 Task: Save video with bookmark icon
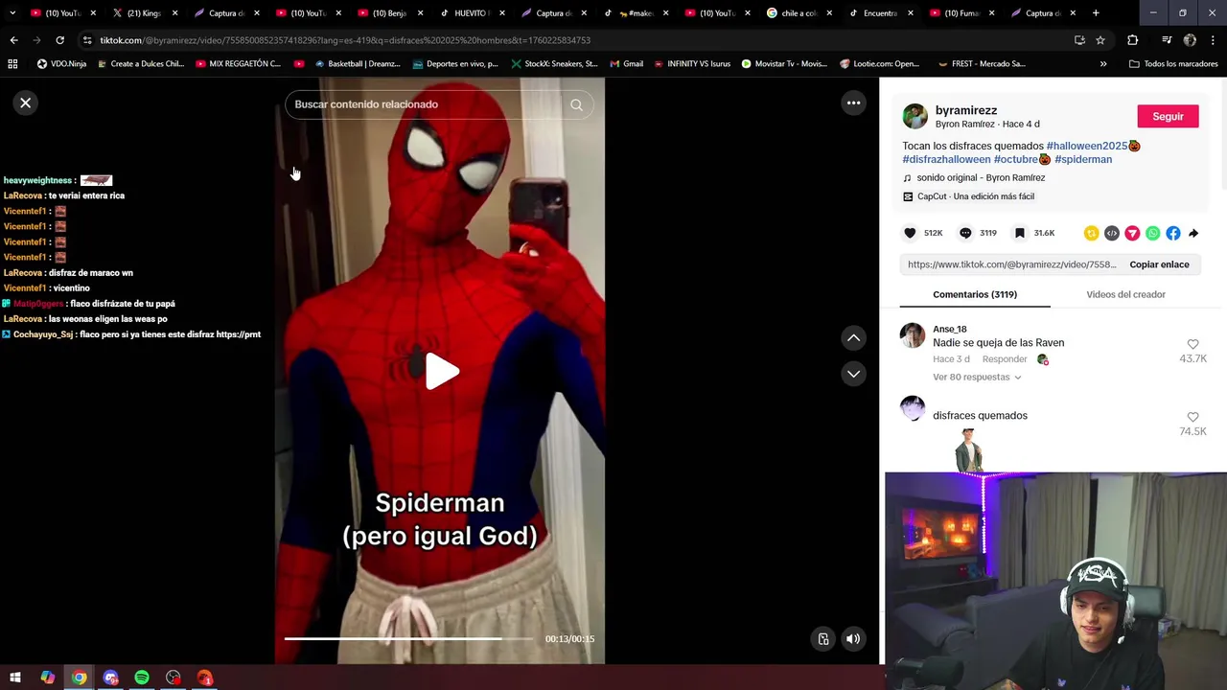[x=1020, y=233]
